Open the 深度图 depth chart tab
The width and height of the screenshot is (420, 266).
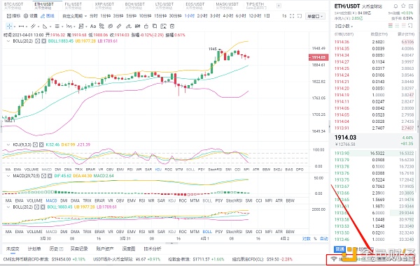129,249
